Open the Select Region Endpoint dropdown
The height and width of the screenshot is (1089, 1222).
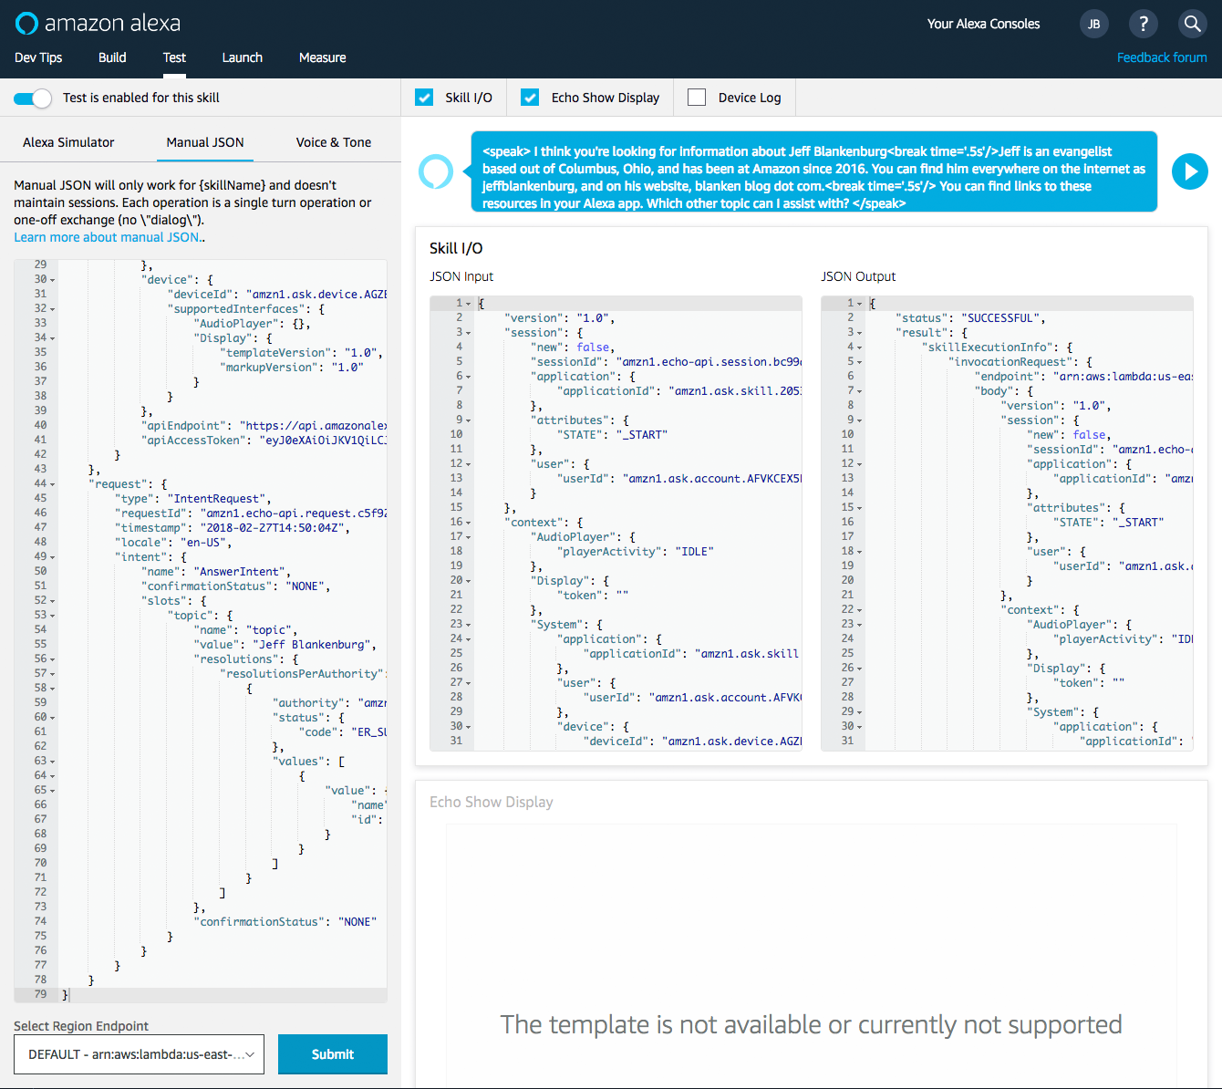pyautogui.click(x=139, y=1054)
